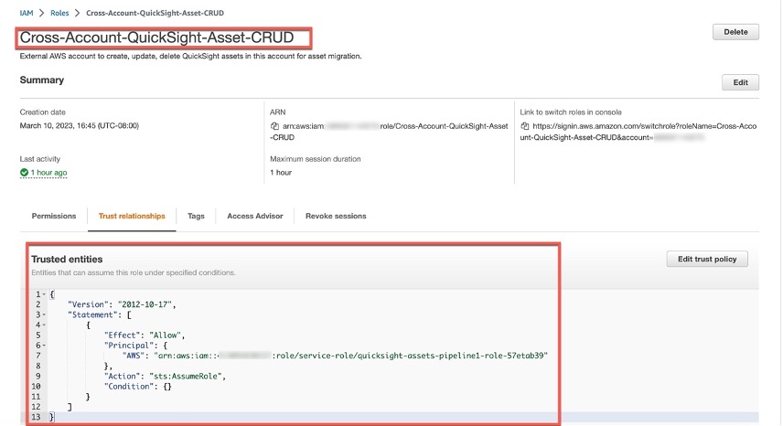Navigate to IAM breadcrumb link
The image size is (783, 426).
tap(27, 13)
